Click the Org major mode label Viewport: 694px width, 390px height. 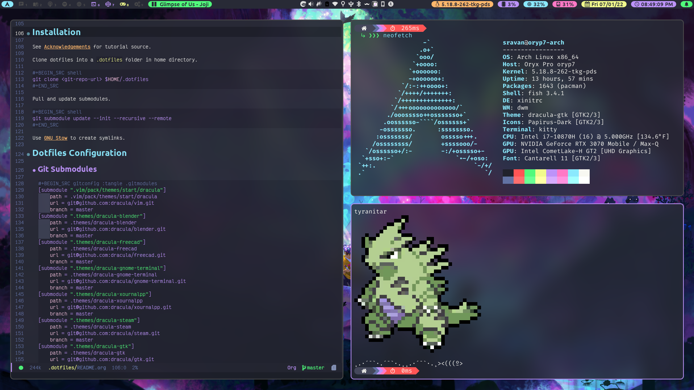(292, 368)
